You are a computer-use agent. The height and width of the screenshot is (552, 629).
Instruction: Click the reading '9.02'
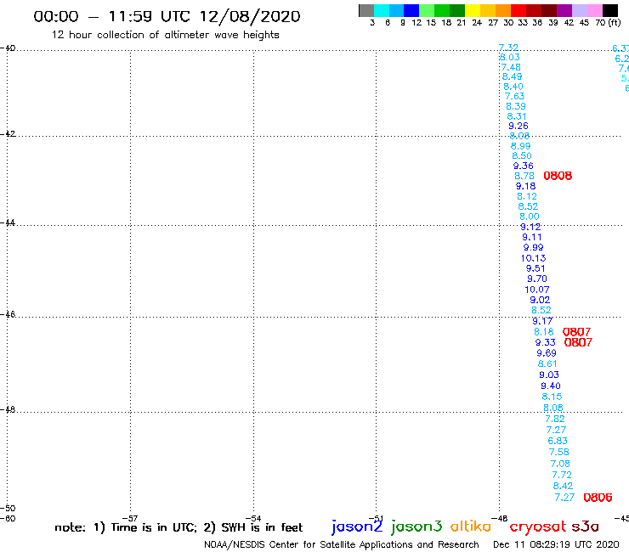(540, 300)
